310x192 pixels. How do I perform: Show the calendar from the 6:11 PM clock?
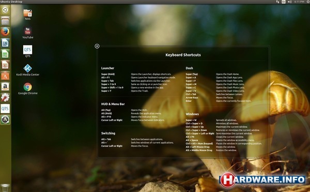(299, 2)
